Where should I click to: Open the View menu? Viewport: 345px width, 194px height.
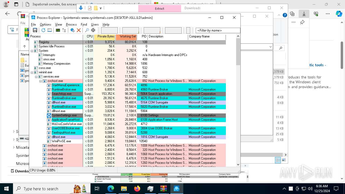coord(58,25)
